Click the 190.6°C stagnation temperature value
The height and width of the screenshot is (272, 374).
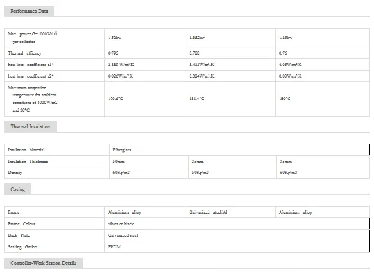coord(116,99)
